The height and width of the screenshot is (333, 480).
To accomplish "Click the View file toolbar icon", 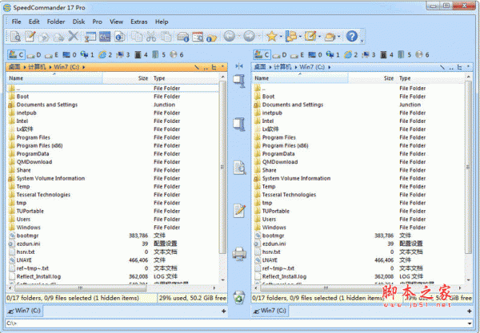I will click(14, 37).
